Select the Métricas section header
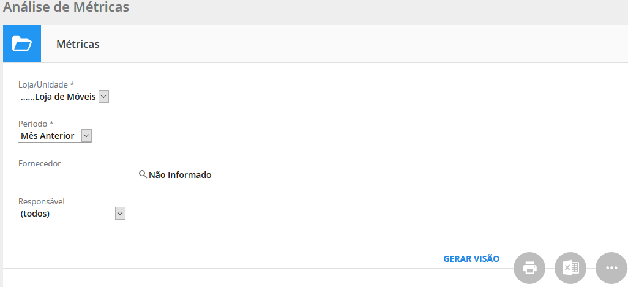 click(x=78, y=44)
